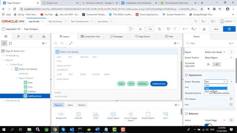Screen dimensions: 237x133
Task: Open Word from taskbar
Action: 97,129
